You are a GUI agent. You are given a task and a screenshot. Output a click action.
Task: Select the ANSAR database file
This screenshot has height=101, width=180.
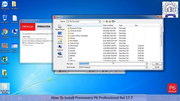coord(72,51)
